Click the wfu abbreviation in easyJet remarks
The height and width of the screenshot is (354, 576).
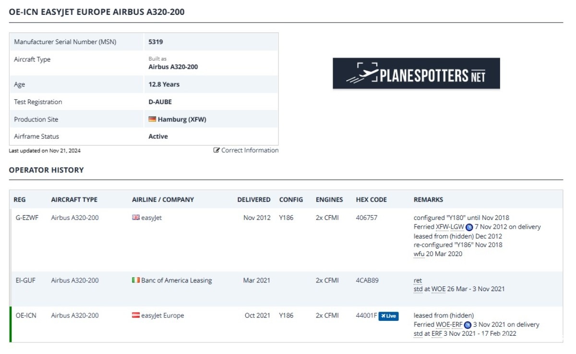419,254
